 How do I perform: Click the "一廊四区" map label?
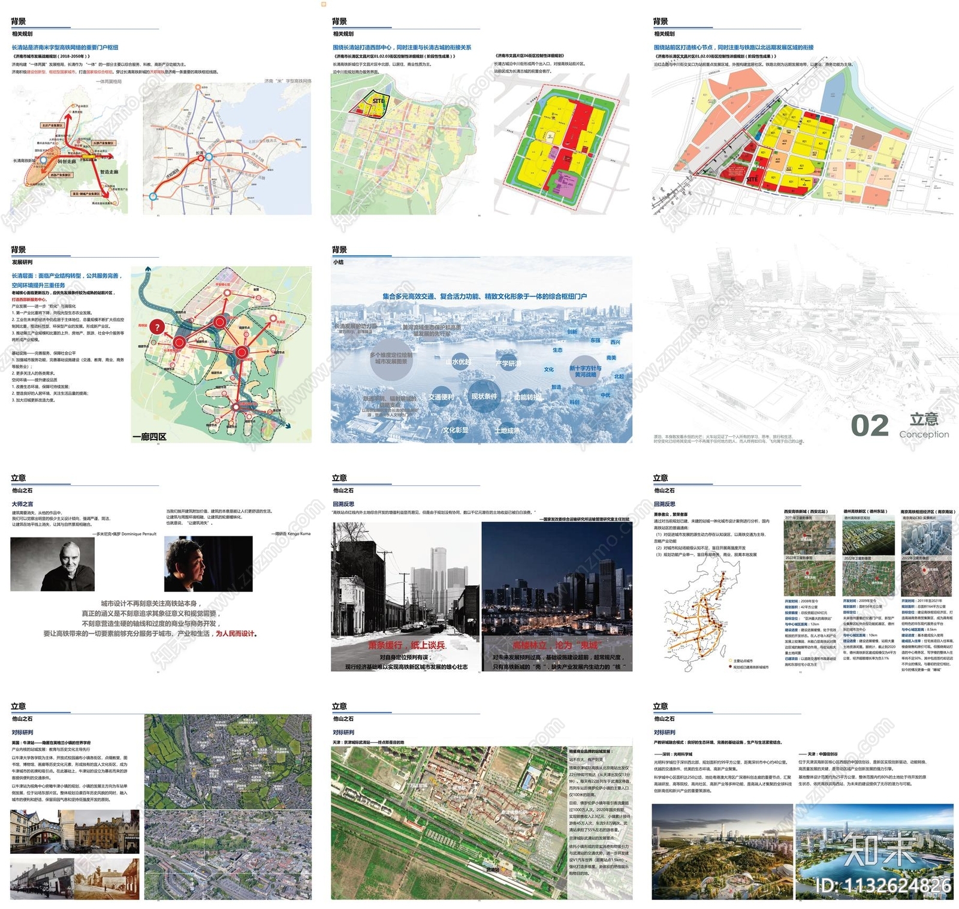pyautogui.click(x=149, y=437)
